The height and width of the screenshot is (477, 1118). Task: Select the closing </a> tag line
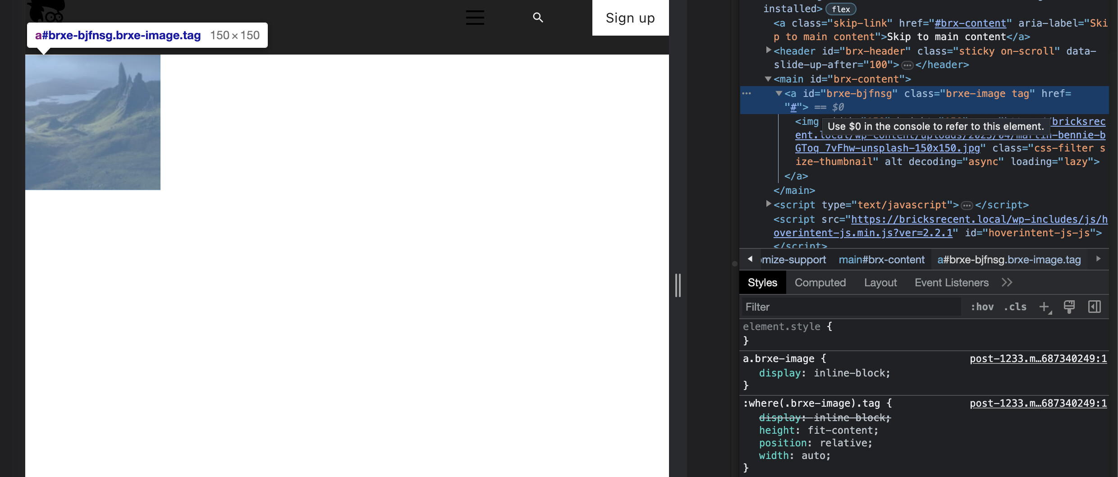pos(796,176)
